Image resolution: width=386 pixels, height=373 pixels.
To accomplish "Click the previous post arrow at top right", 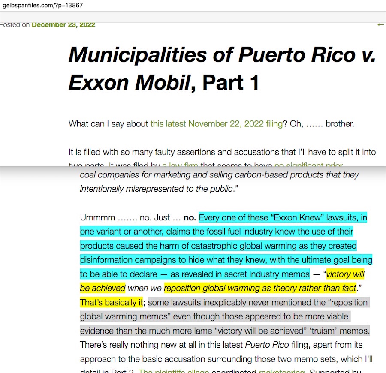I will click(380, 25).
